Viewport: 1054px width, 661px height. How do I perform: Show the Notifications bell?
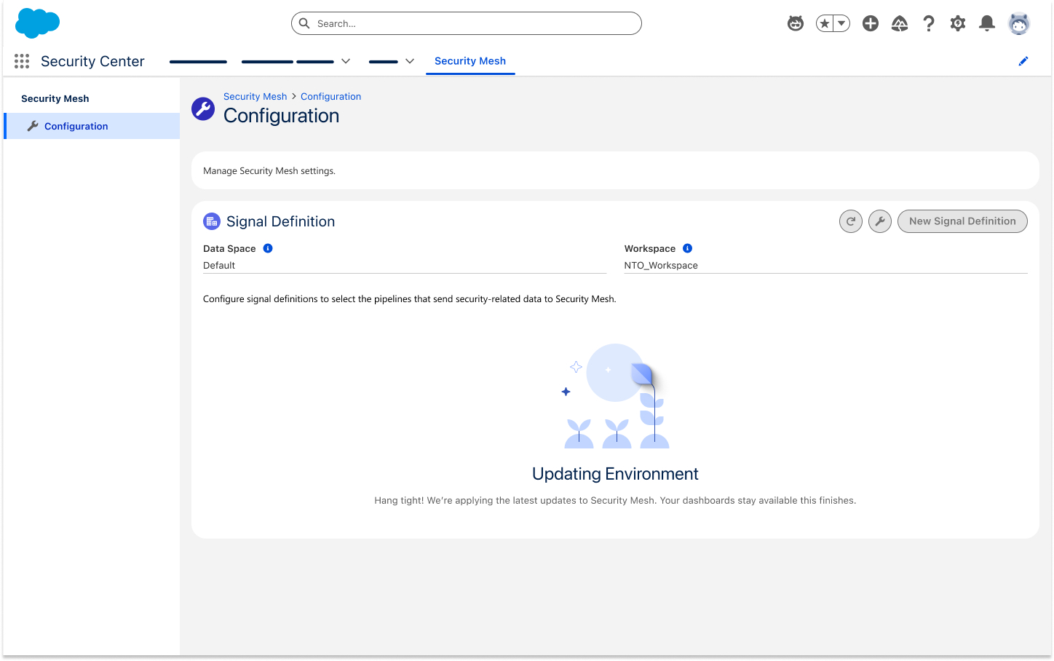987,23
